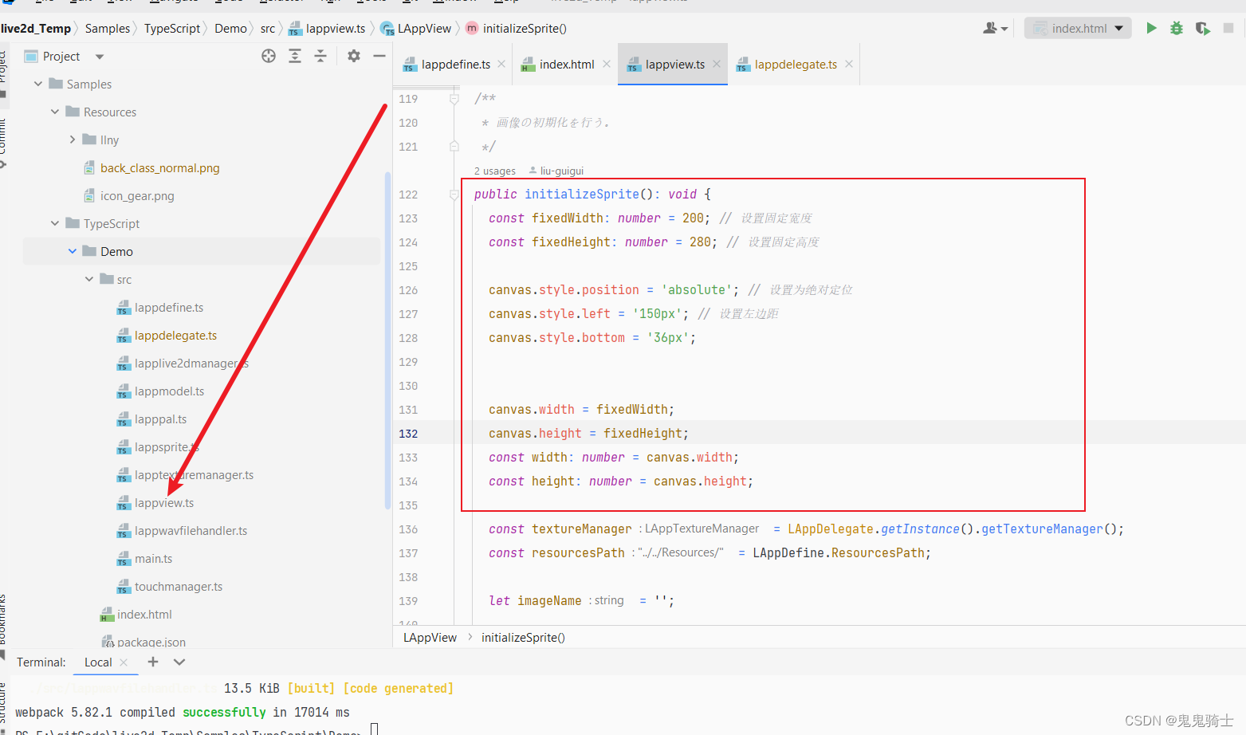
Task: Open the Project view dropdown
Action: pyautogui.click(x=100, y=57)
